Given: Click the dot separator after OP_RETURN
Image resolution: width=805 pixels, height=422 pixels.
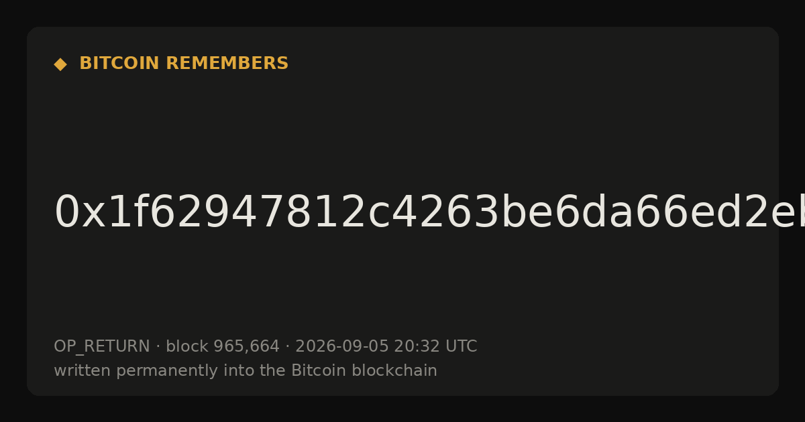Looking at the screenshot, I should [x=158, y=347].
